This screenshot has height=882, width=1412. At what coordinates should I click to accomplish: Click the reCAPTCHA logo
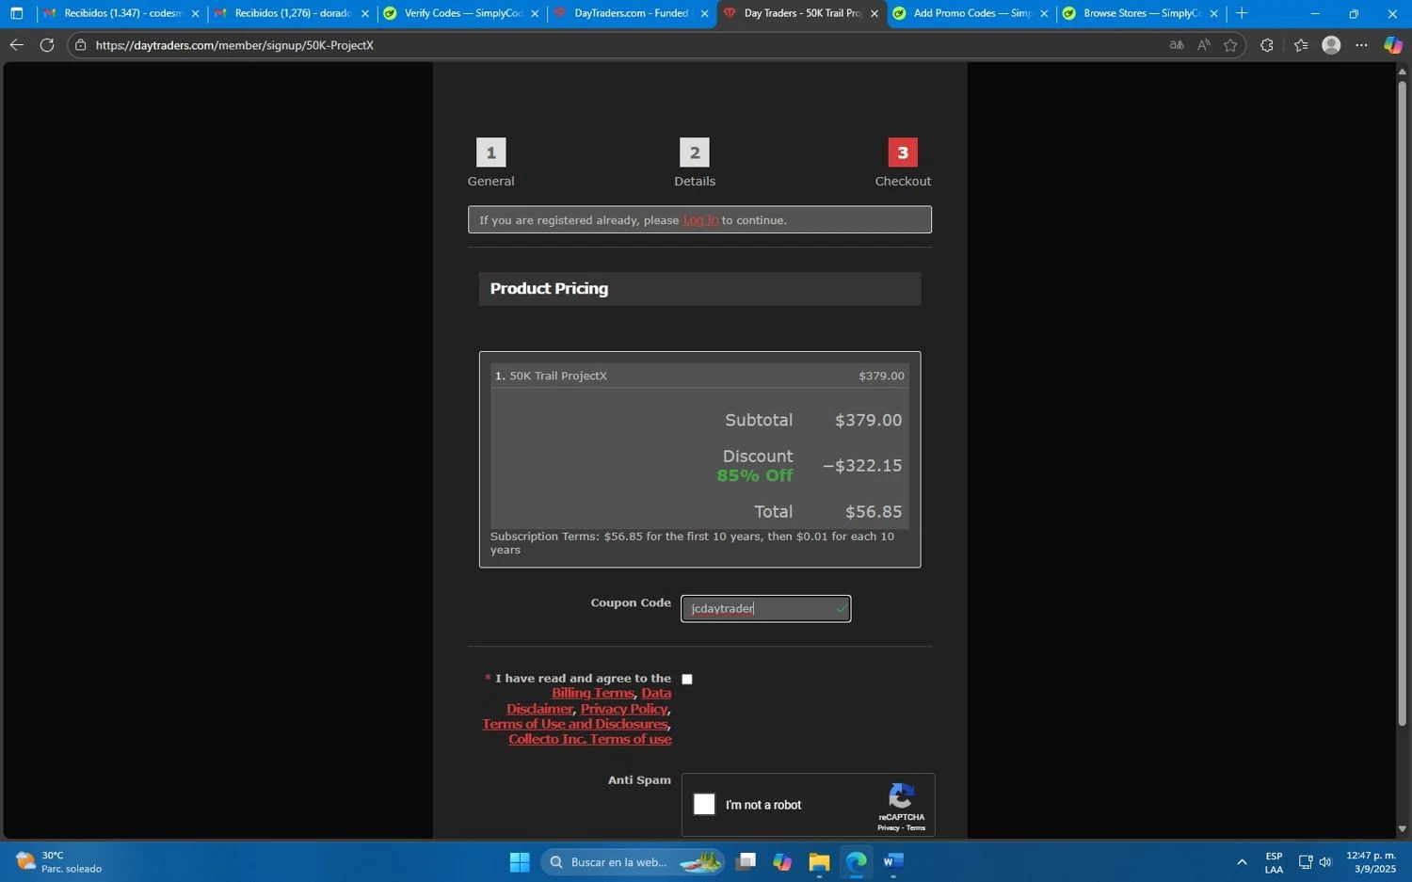tap(901, 796)
